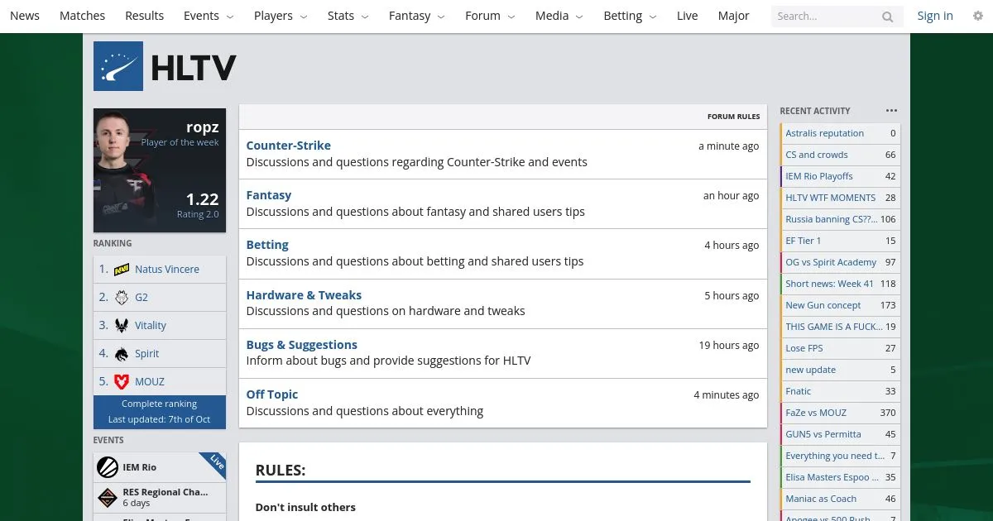This screenshot has width=993, height=521.
Task: Open the Betting forum section
Action: click(x=267, y=245)
